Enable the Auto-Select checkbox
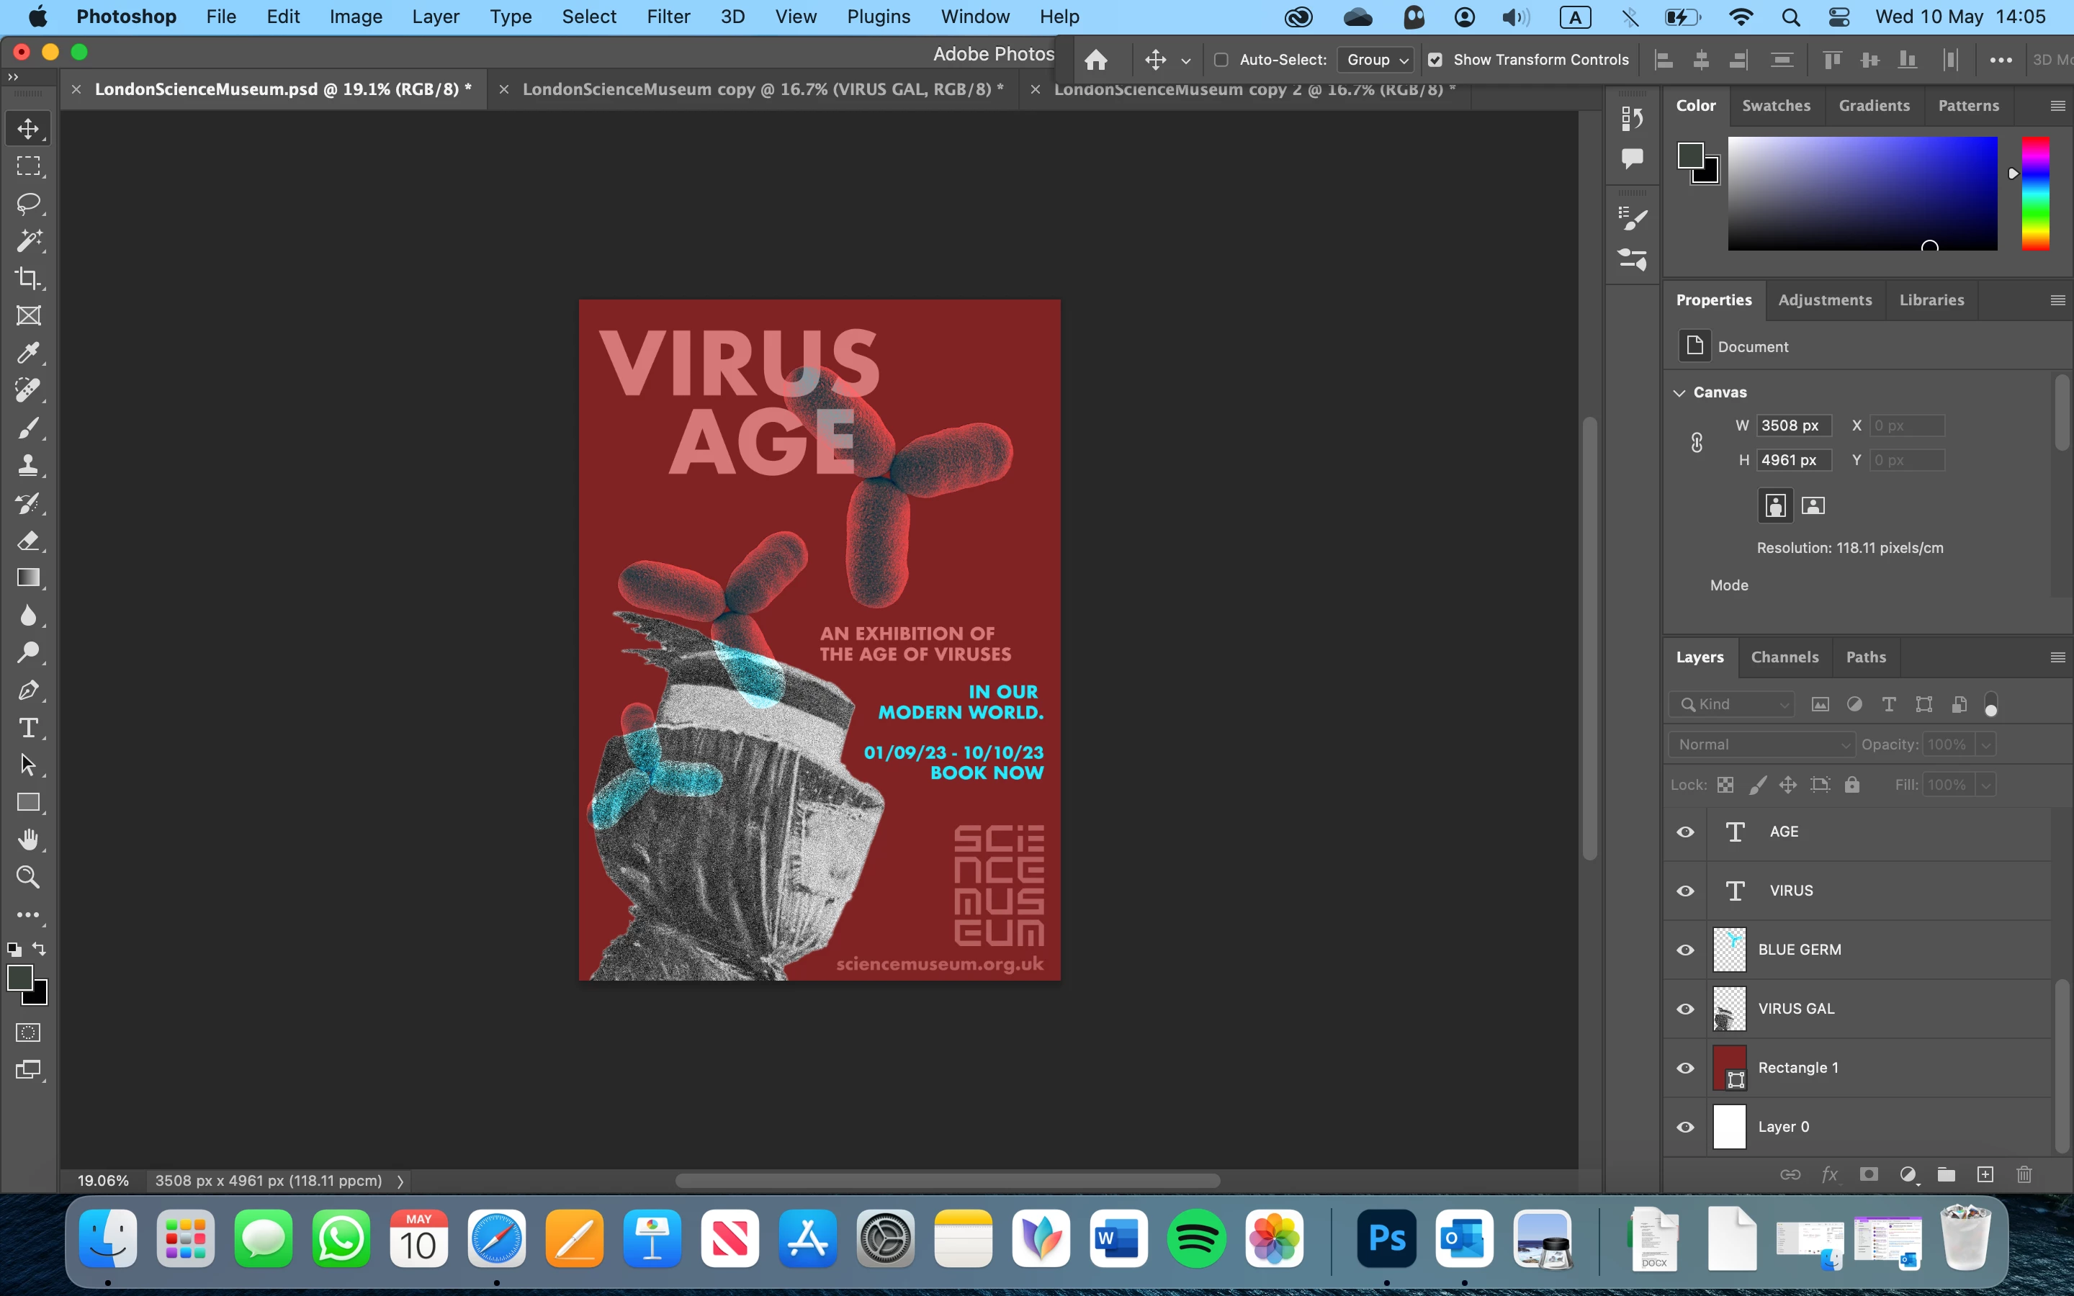This screenshot has height=1296, width=2074. (1221, 60)
